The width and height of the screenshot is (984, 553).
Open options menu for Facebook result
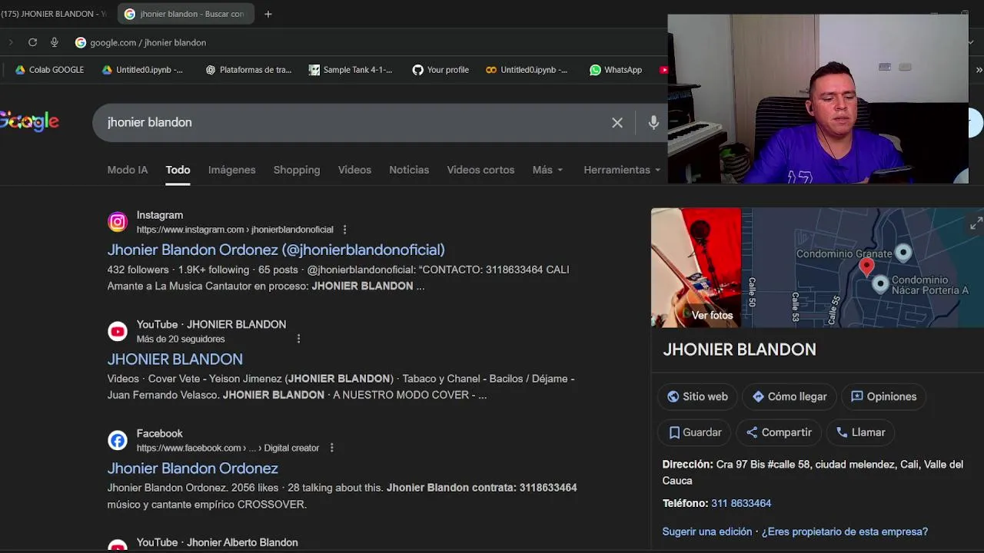point(331,448)
